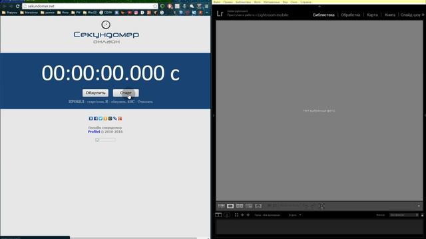Select main window button 1 in filmstrip bar
This screenshot has height=239, width=426.
218,215
